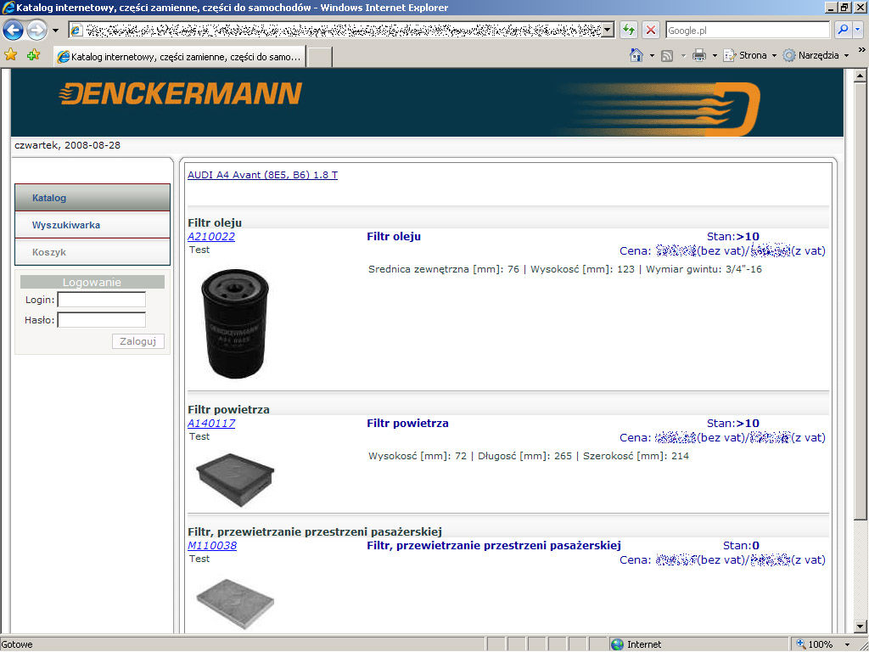Click the scrollbar down arrow
This screenshot has height=652, width=869.
[x=860, y=627]
